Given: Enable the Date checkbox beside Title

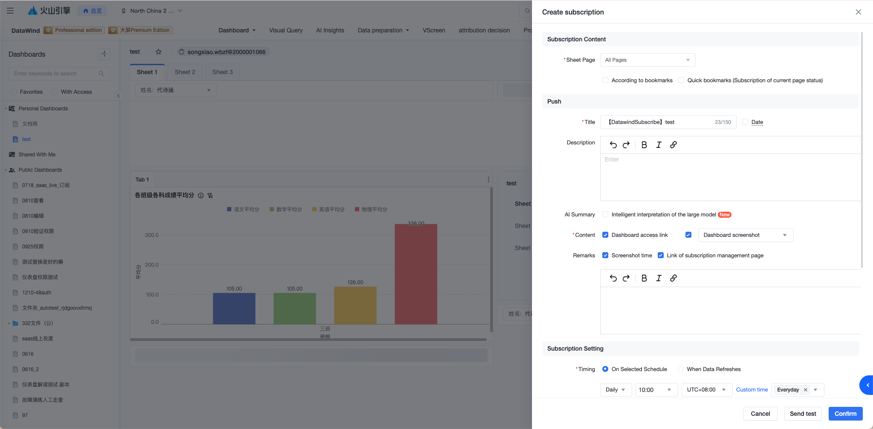Looking at the screenshot, I should point(745,122).
